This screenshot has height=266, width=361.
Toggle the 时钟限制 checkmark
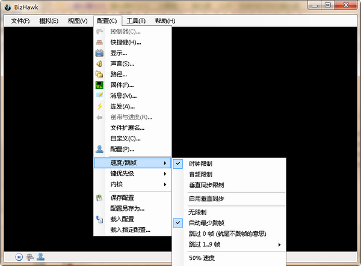click(178, 163)
